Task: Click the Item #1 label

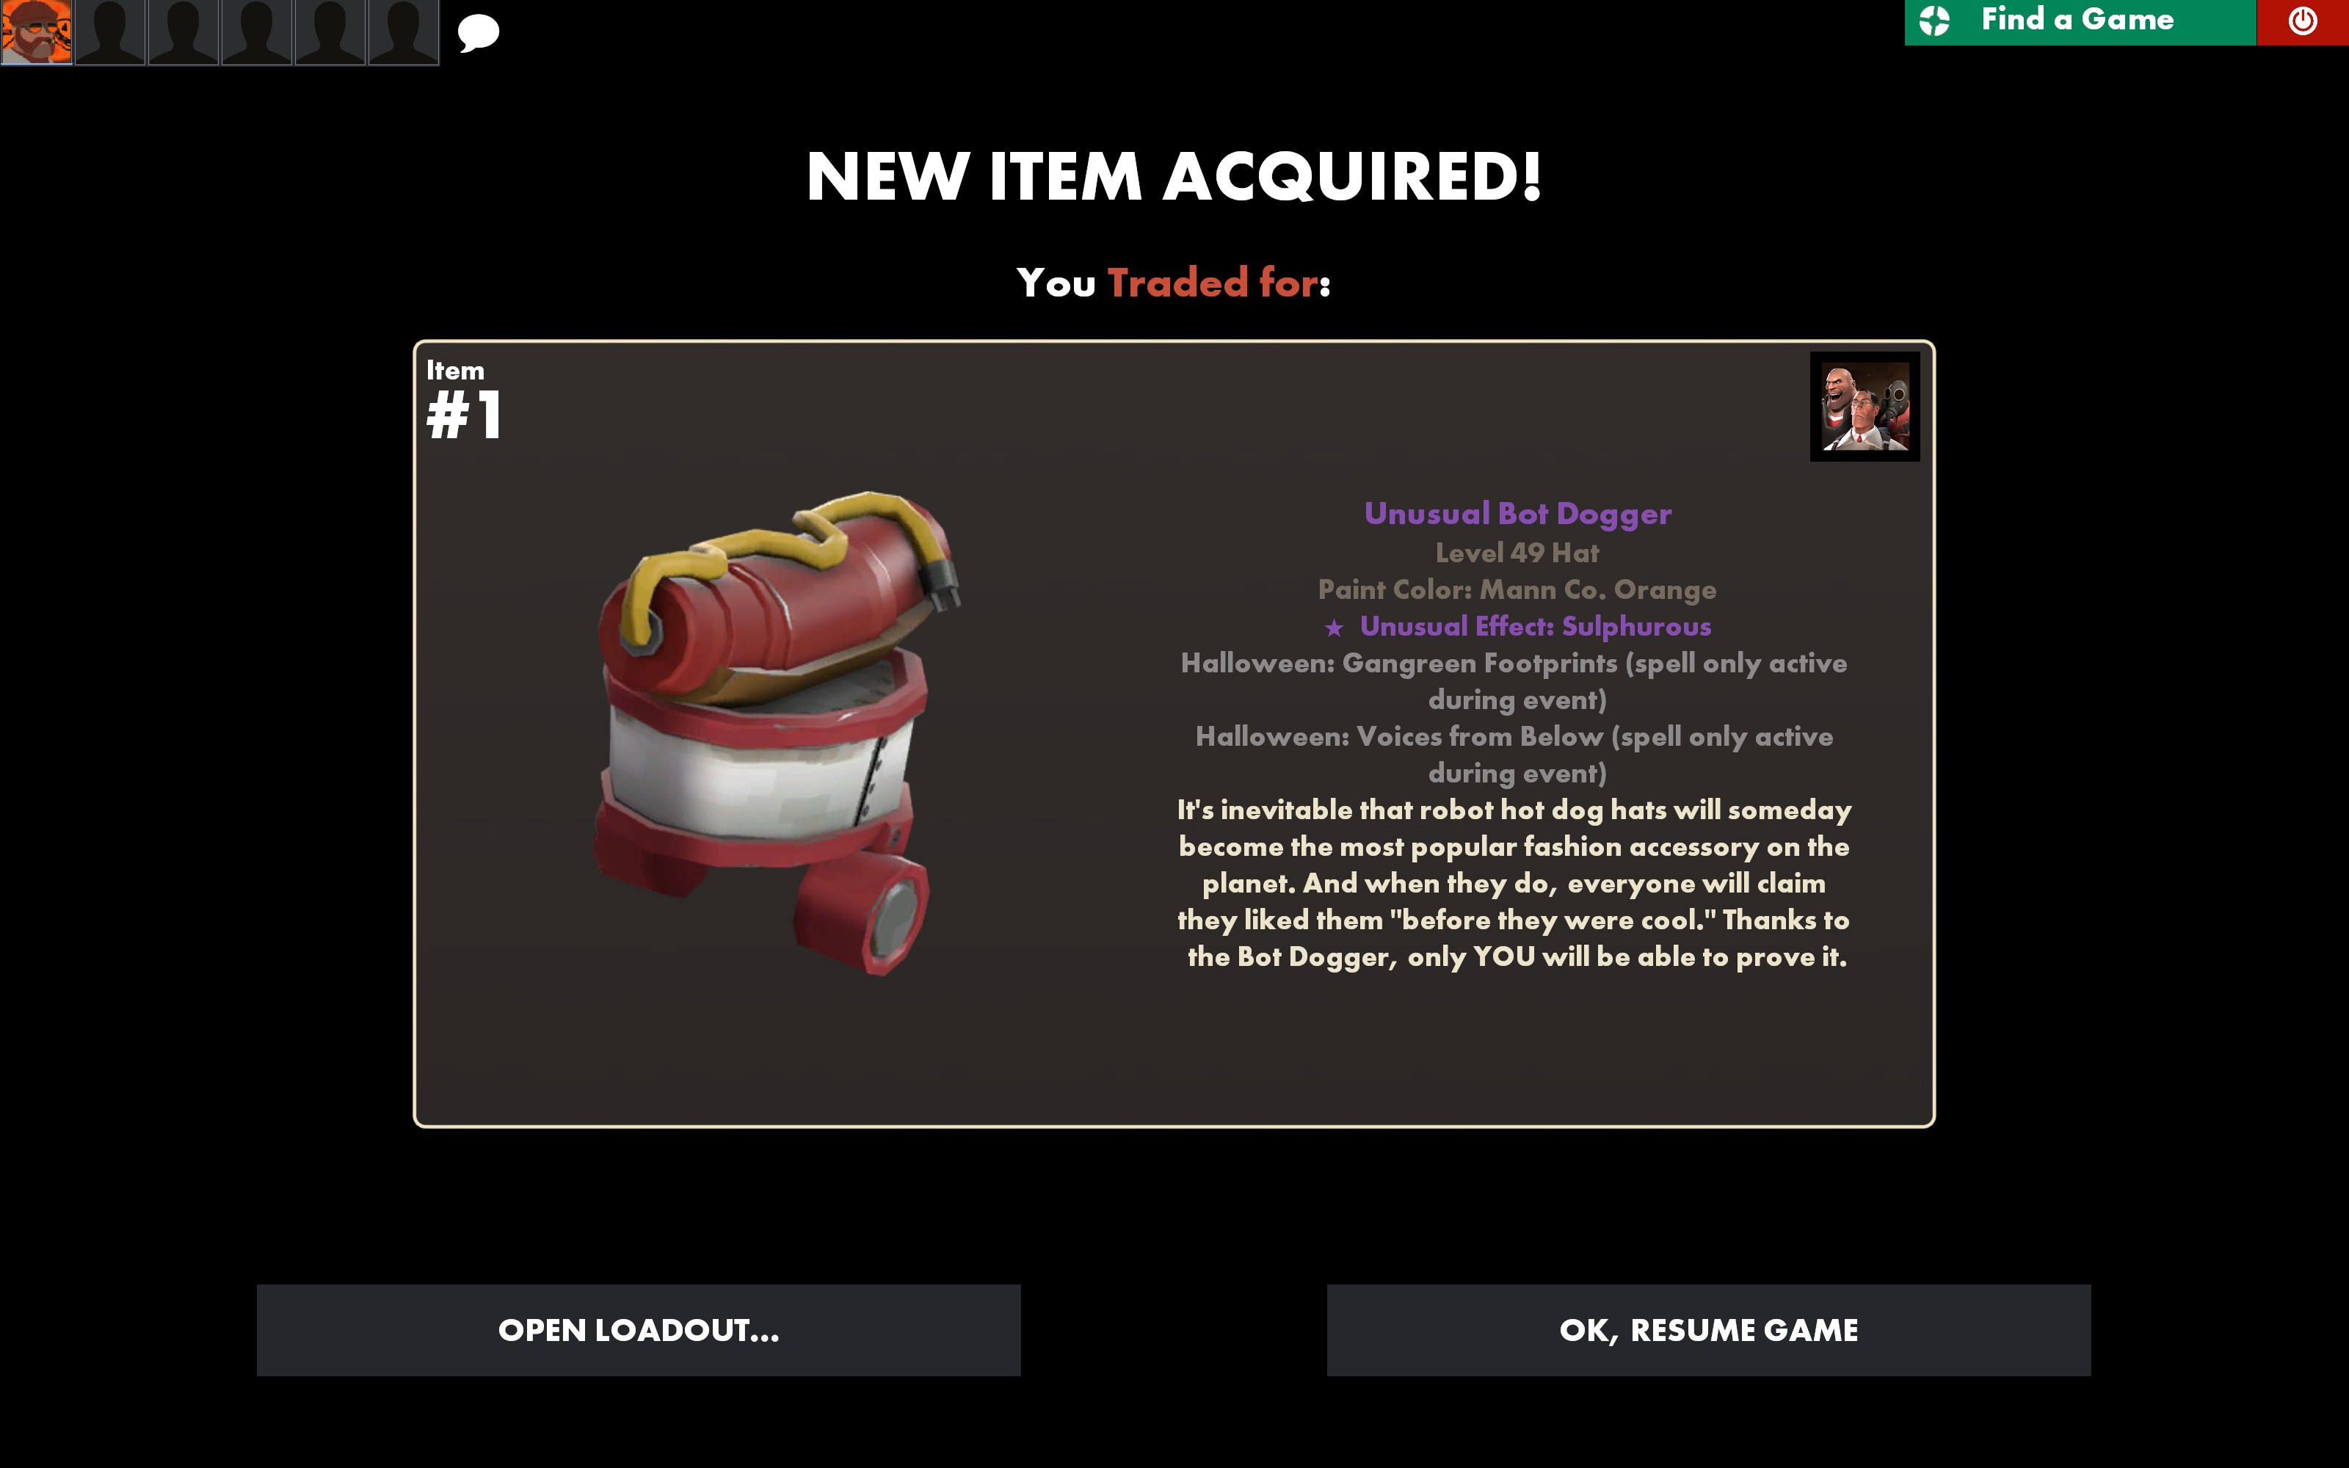Action: click(464, 399)
